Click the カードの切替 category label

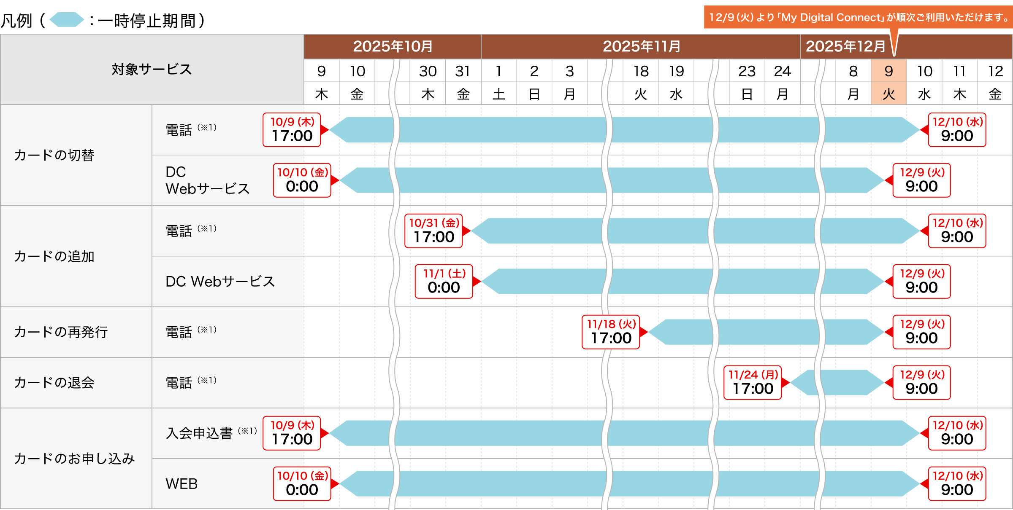coord(54,155)
